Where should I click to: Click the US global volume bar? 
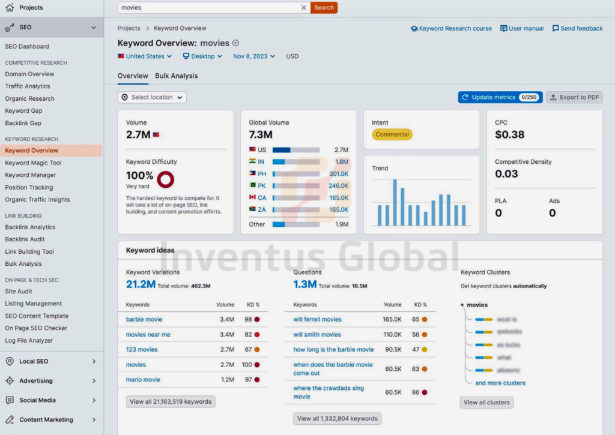pos(296,150)
